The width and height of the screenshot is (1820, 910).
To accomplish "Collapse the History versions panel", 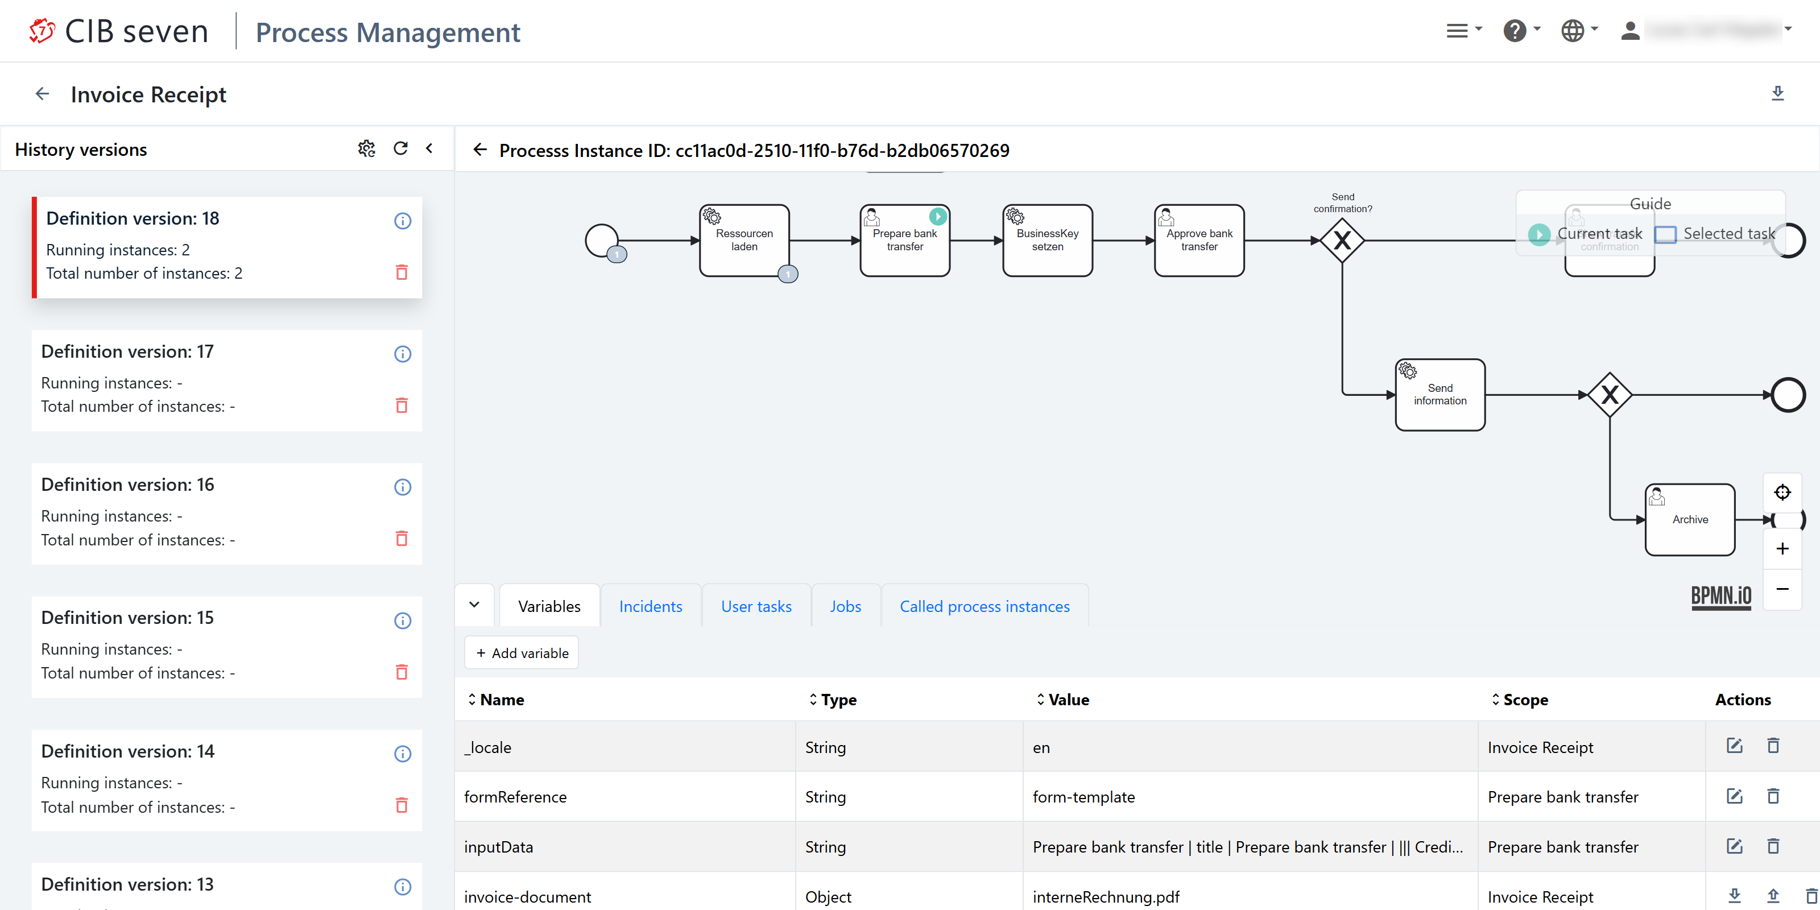I will (429, 148).
